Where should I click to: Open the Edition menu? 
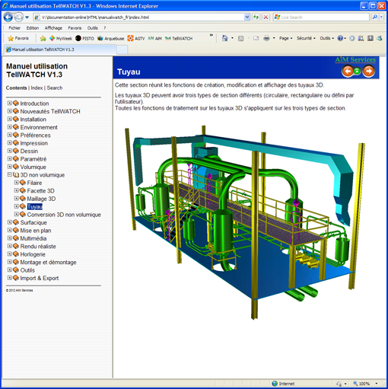[33, 28]
